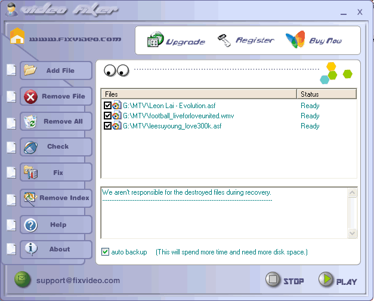Click the page icon beside Remove File

tap(11, 97)
